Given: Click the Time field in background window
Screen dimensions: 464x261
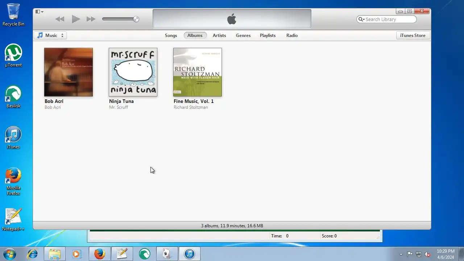Looking at the screenshot, I should pyautogui.click(x=280, y=236).
